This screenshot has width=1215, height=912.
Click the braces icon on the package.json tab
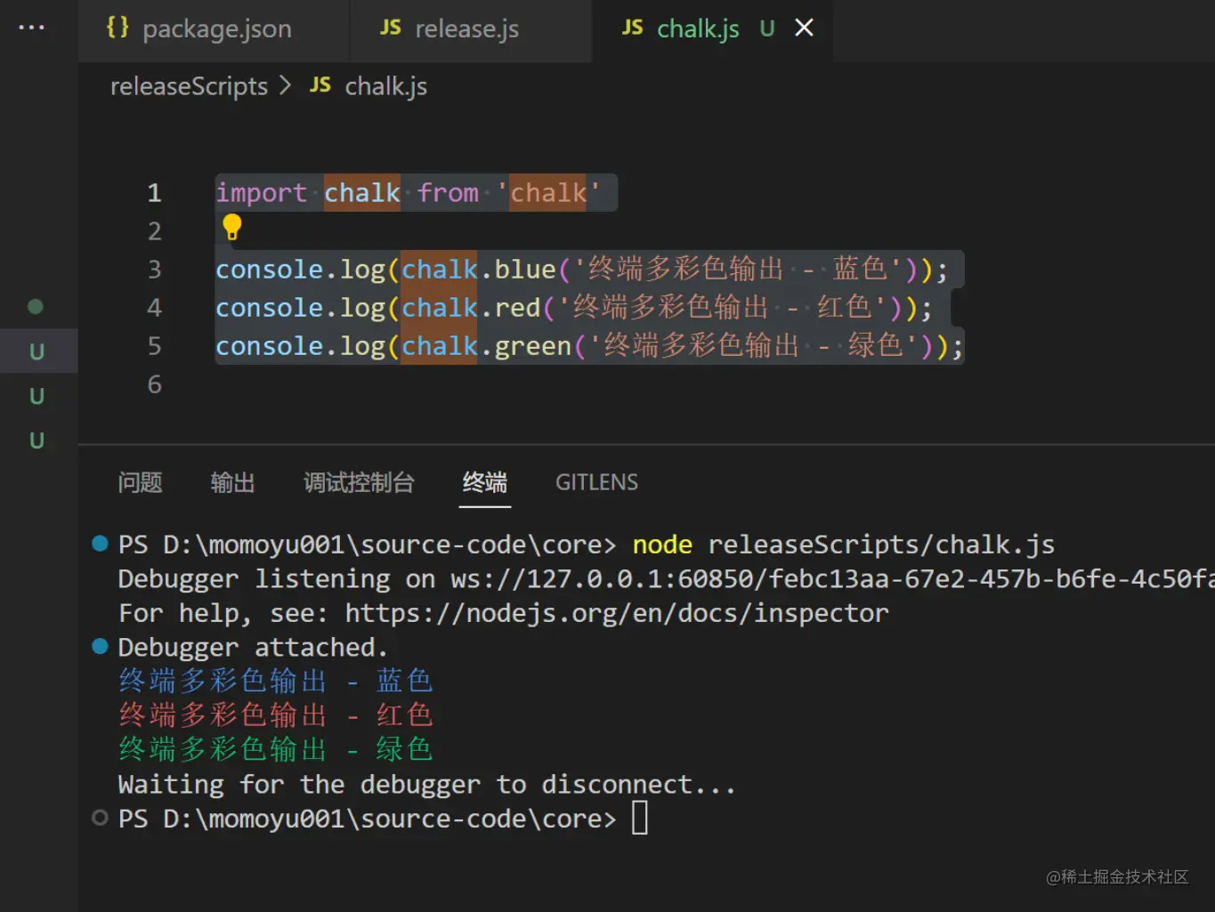pos(117,28)
